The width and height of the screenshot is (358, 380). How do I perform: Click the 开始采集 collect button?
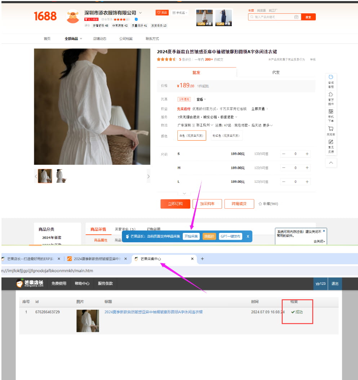tap(191, 236)
